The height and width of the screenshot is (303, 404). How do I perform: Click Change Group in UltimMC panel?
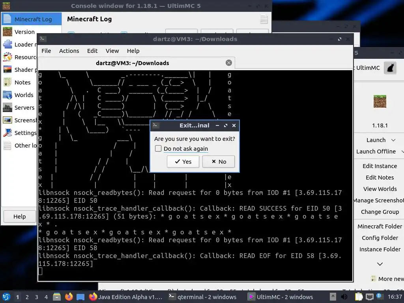[380, 212]
